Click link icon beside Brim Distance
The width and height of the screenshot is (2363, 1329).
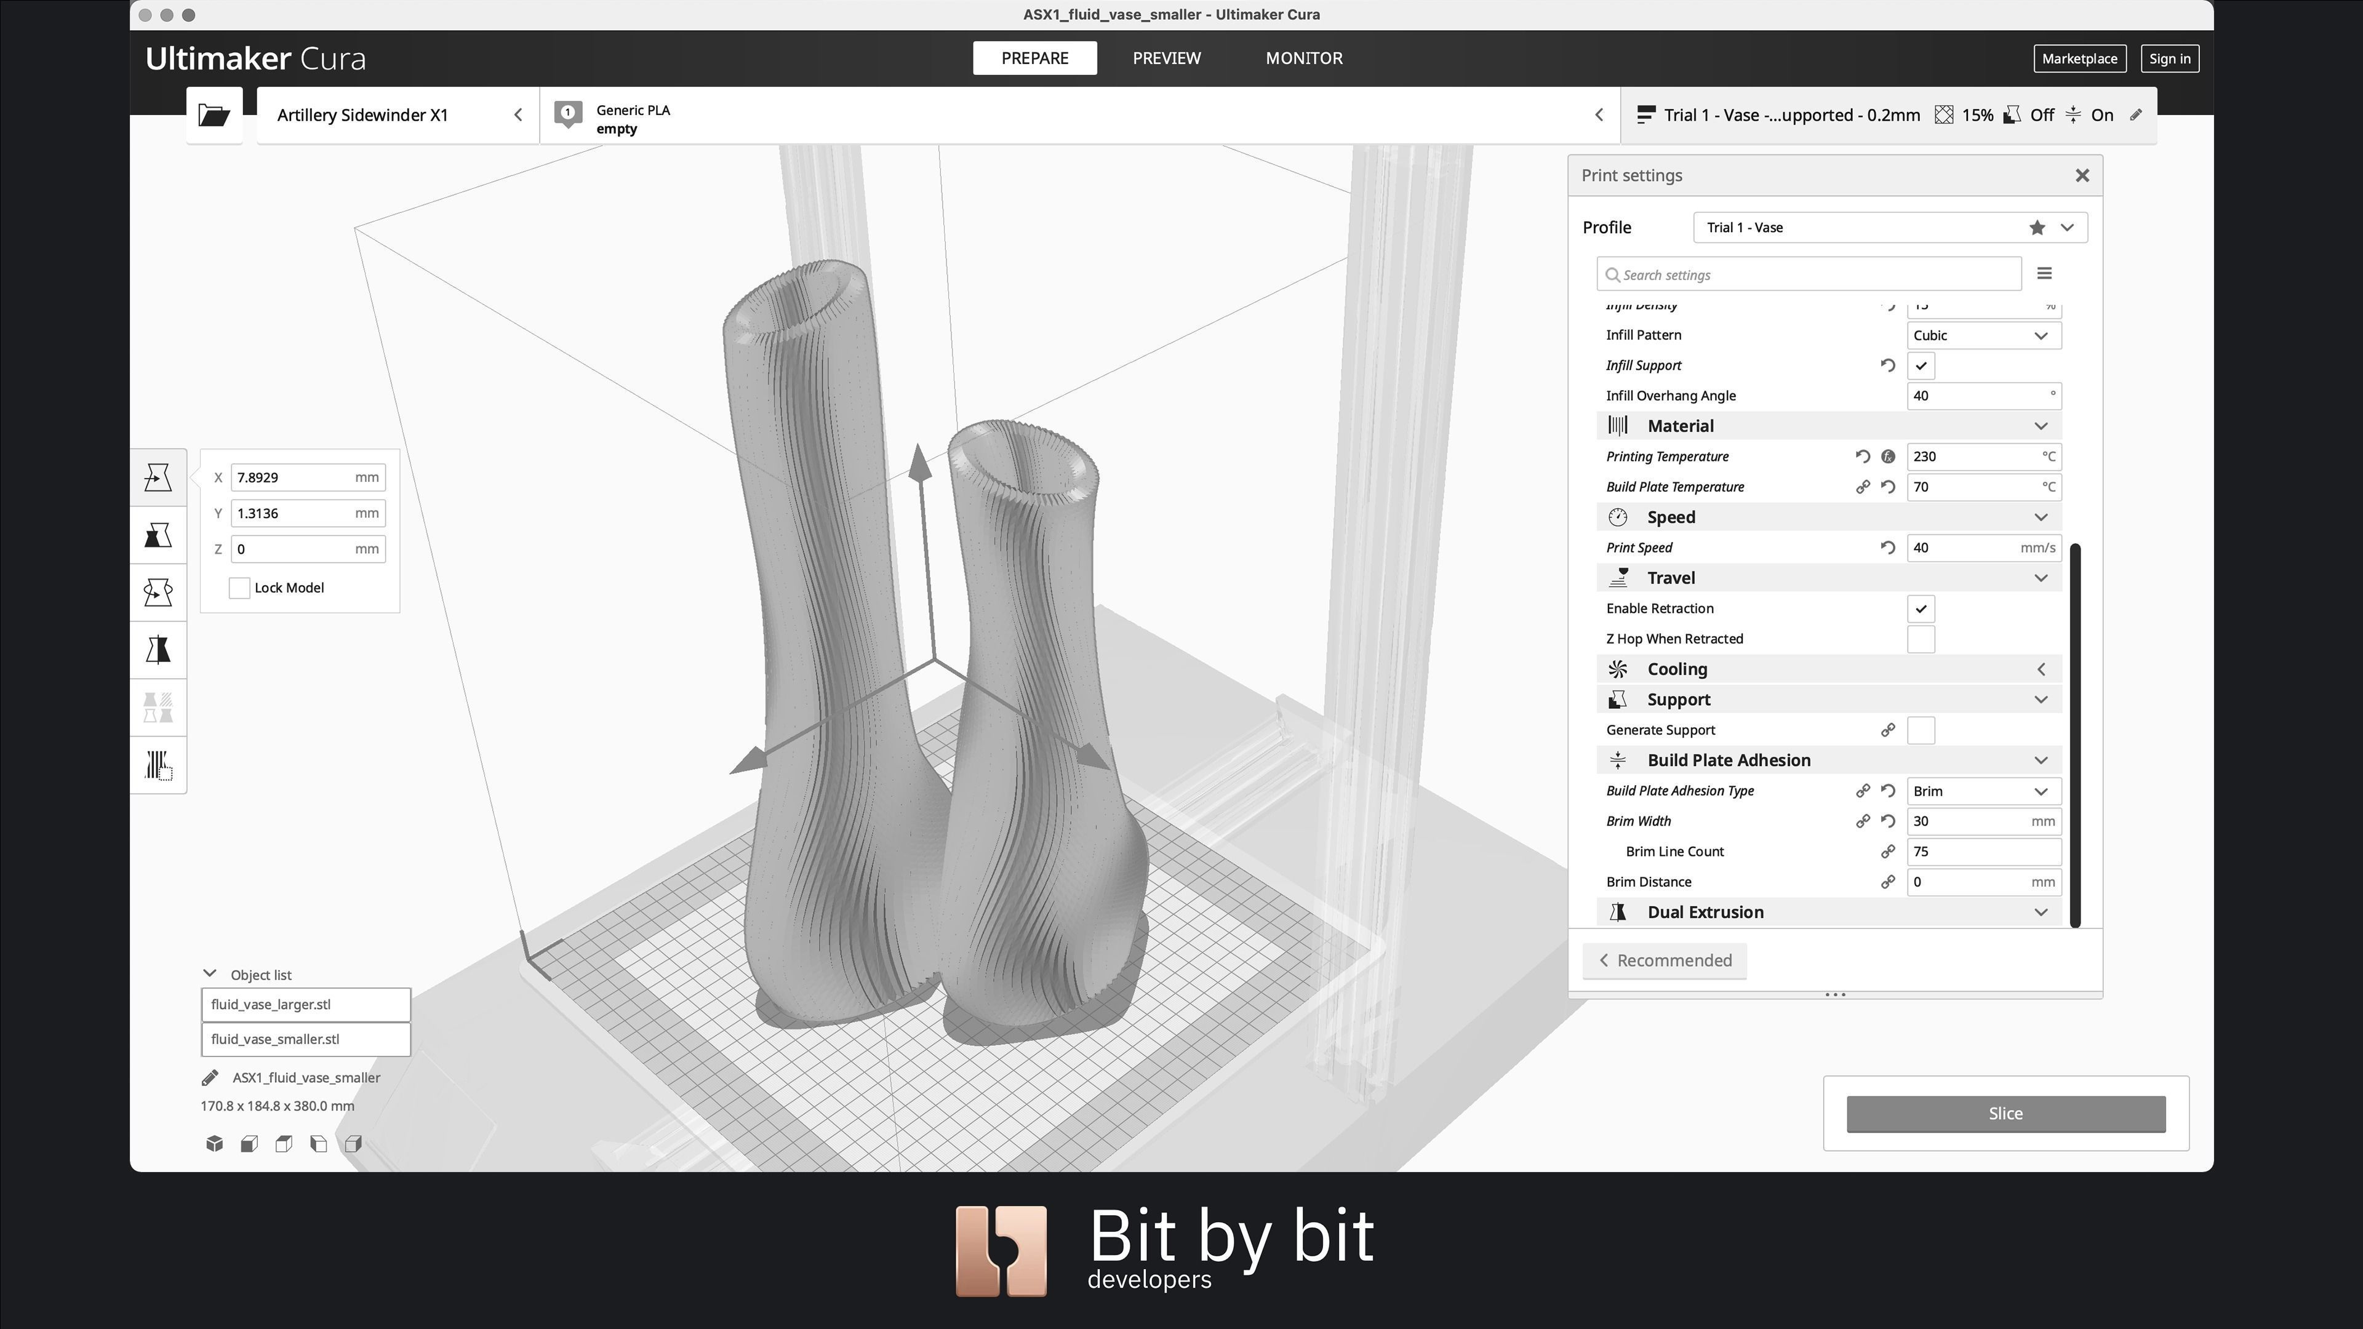tap(1888, 882)
